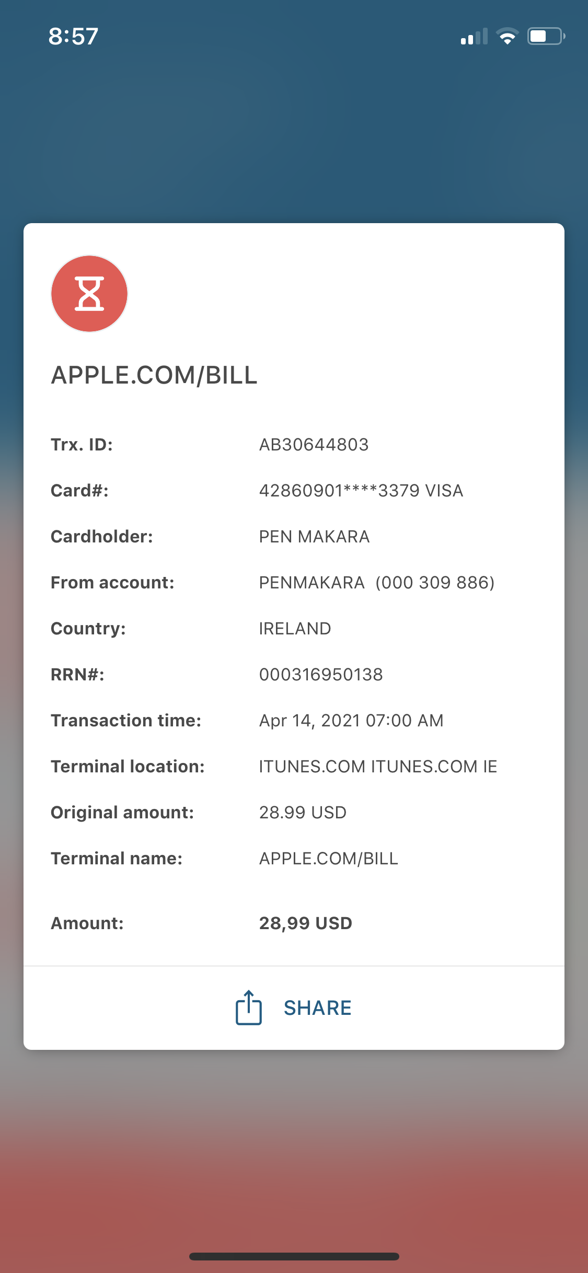Screen dimensions: 588x1273
Task: Select the APPLE.COM/BILL title heading
Action: point(154,375)
